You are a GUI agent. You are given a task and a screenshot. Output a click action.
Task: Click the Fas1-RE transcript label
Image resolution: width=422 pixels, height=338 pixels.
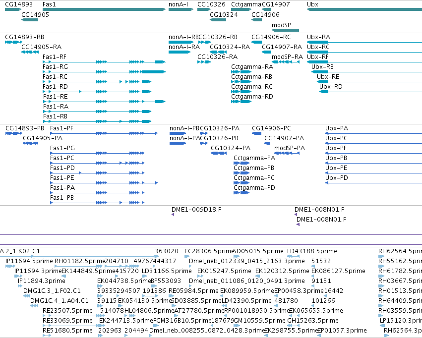point(55,97)
